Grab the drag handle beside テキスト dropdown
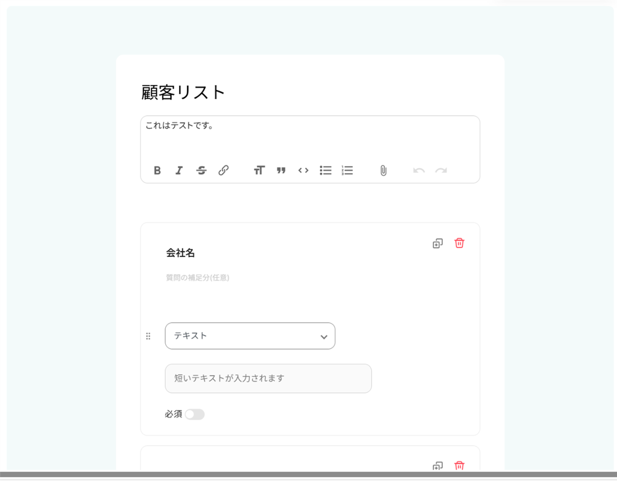This screenshot has width=617, height=481. (x=148, y=336)
